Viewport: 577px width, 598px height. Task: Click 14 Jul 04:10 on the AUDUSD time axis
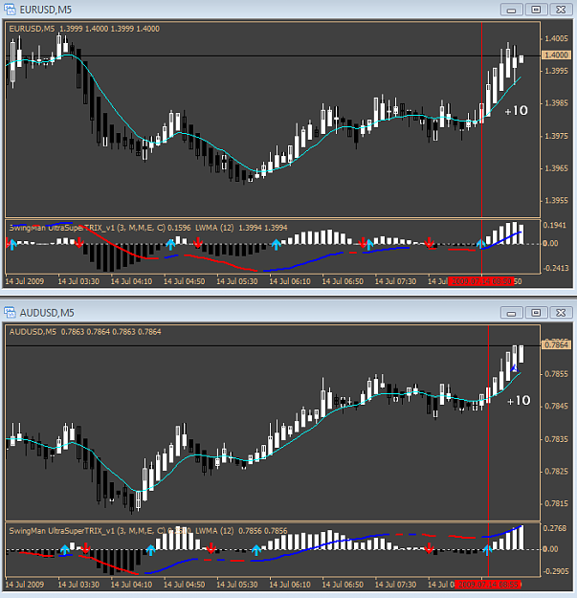click(131, 585)
